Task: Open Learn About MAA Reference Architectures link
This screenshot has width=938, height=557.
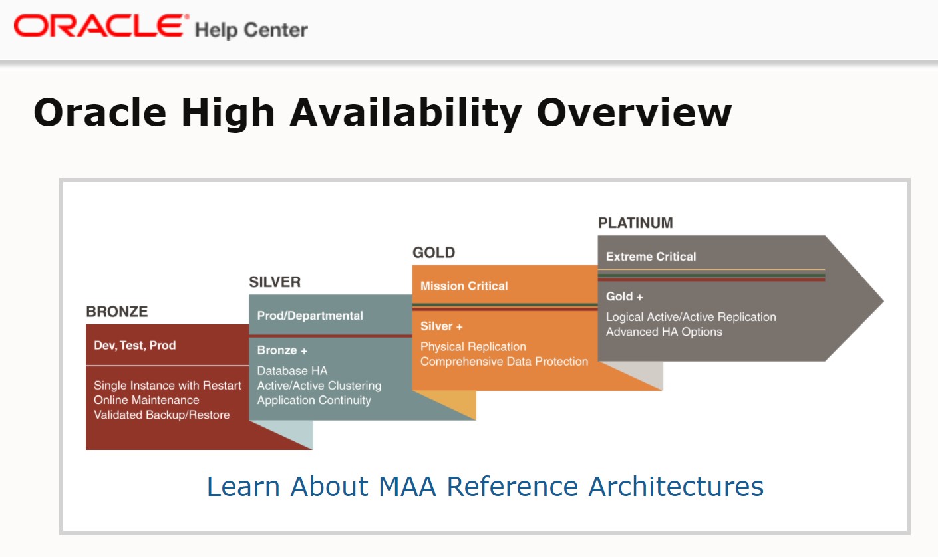Action: pos(485,486)
